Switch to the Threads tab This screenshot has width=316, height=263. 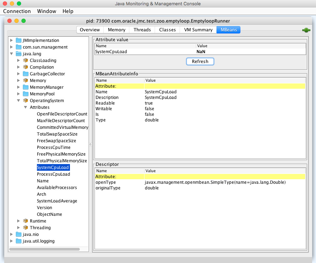(x=142, y=30)
